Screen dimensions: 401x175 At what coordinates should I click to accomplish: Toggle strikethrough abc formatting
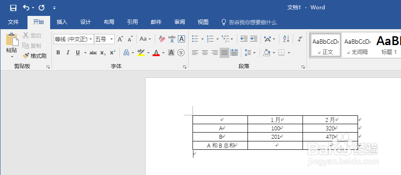93,53
